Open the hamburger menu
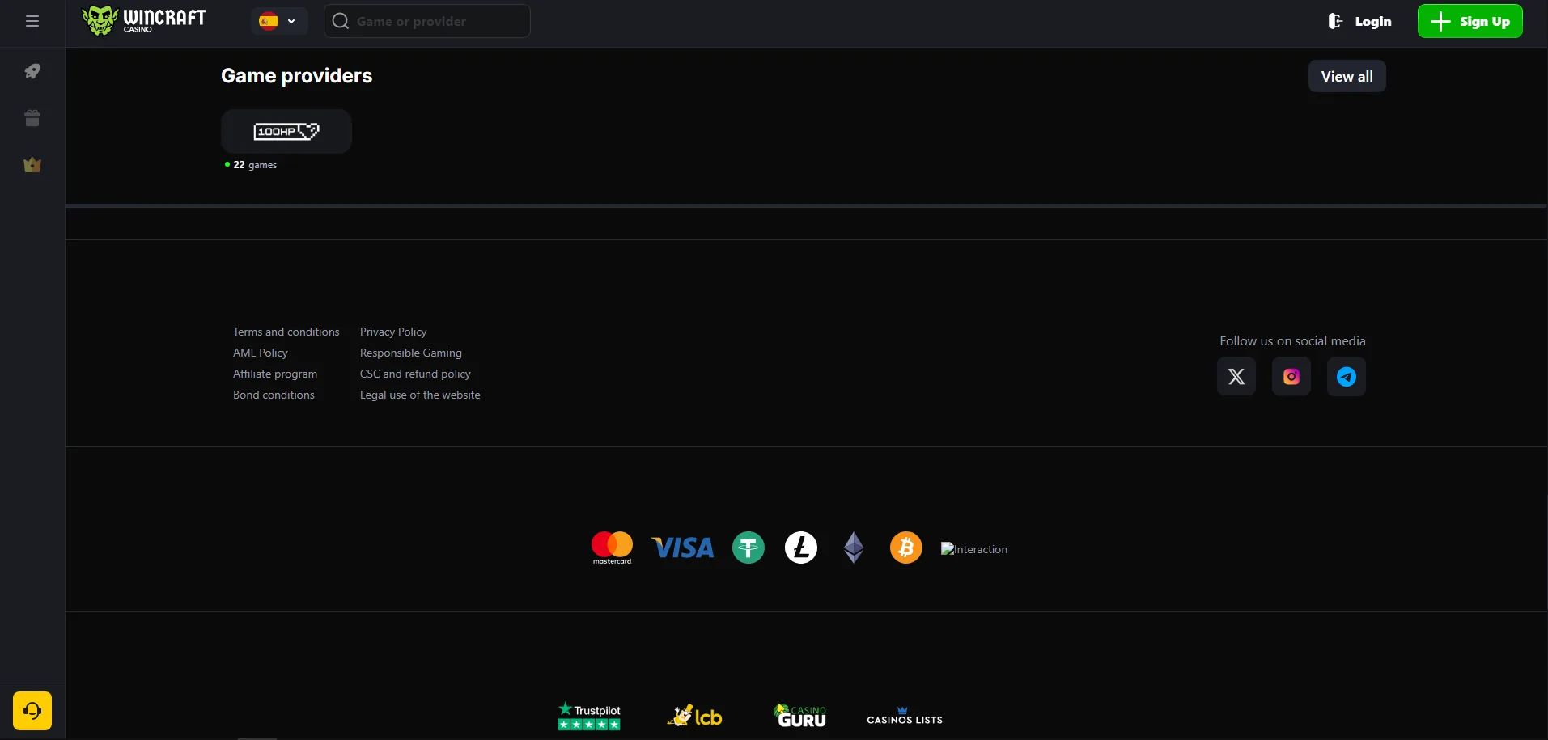1548x740 pixels. click(x=32, y=21)
